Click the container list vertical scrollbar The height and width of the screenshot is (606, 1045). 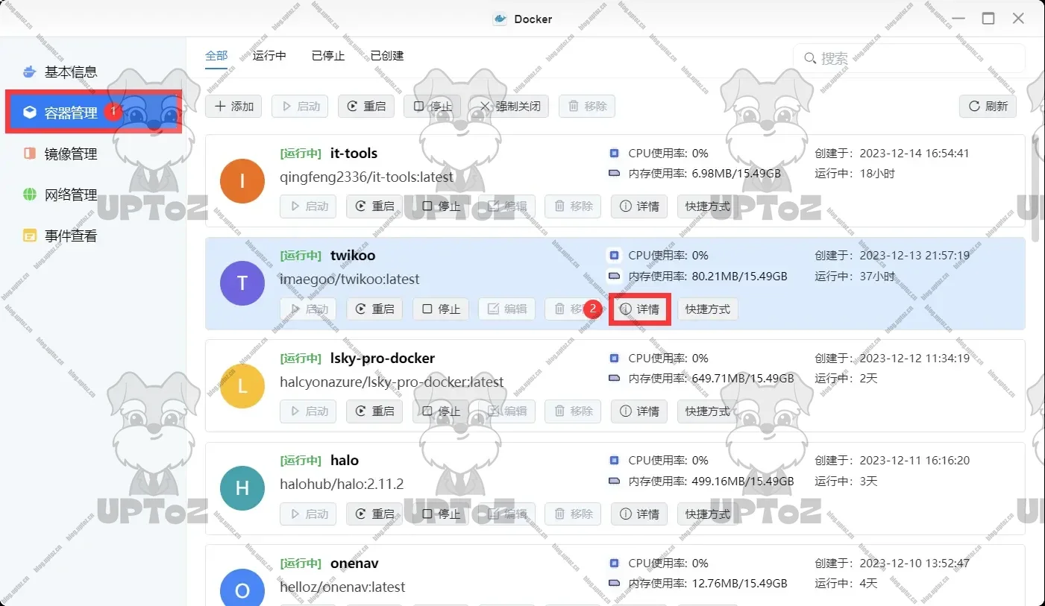pyautogui.click(x=1035, y=188)
